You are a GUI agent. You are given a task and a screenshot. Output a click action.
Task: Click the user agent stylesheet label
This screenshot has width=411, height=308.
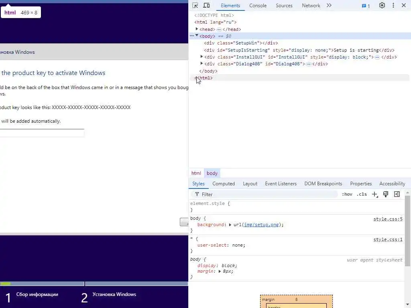coord(374,260)
